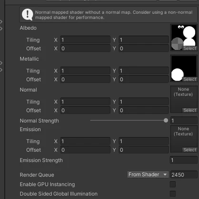
Task: Click Select on Metallic texture slot
Action: pyautogui.click(x=190, y=80)
